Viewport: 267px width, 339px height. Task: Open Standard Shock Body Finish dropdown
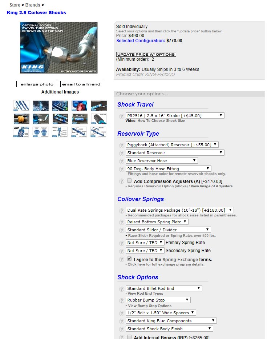coord(169,329)
